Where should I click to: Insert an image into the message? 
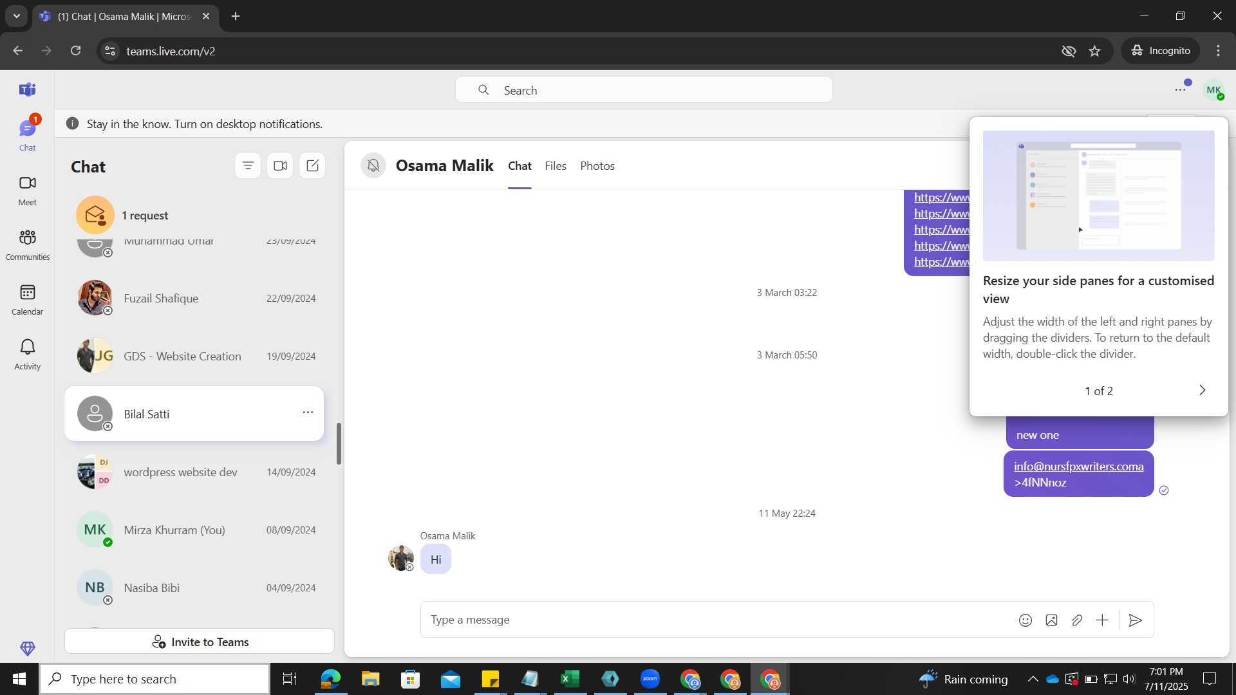click(1051, 620)
